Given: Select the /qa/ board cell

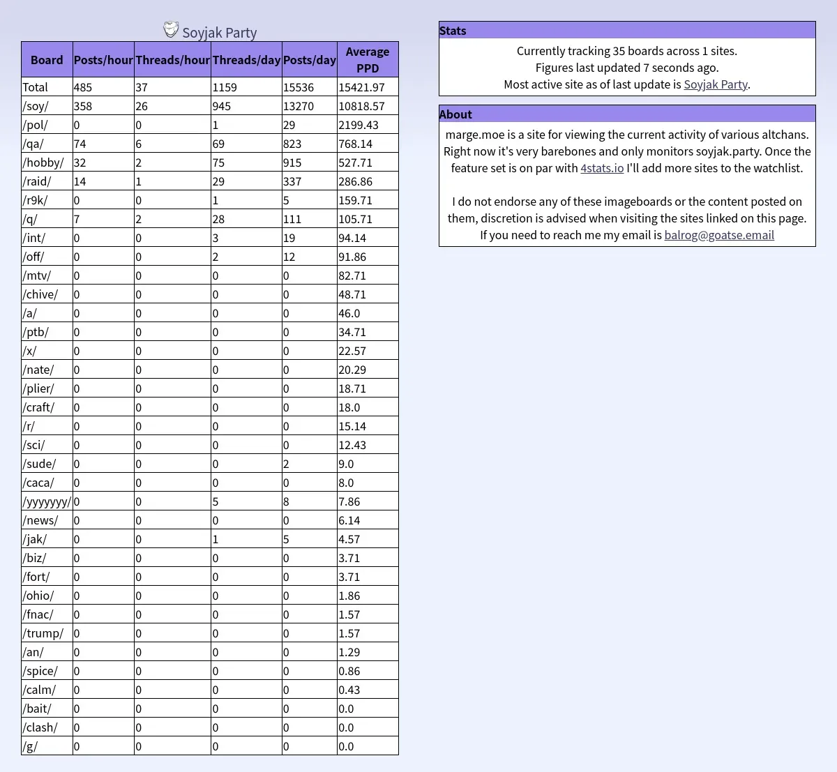Looking at the screenshot, I should tap(47, 144).
